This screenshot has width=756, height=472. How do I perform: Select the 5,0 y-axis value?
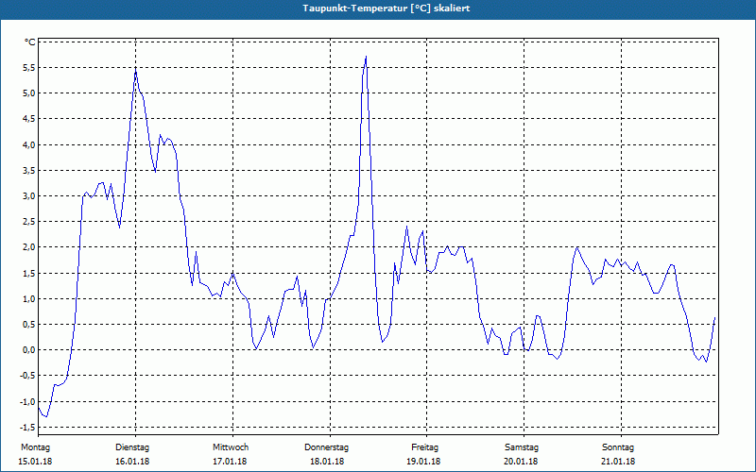[29, 93]
